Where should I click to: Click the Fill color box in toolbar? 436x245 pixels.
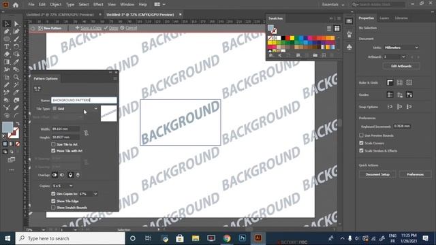[x=7, y=127]
